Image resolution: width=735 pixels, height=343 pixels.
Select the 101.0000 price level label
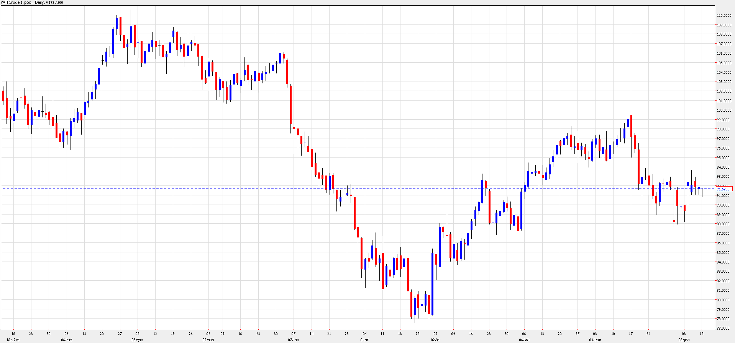(724, 101)
